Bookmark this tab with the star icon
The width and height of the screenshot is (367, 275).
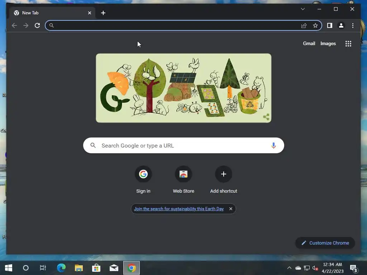(x=315, y=25)
